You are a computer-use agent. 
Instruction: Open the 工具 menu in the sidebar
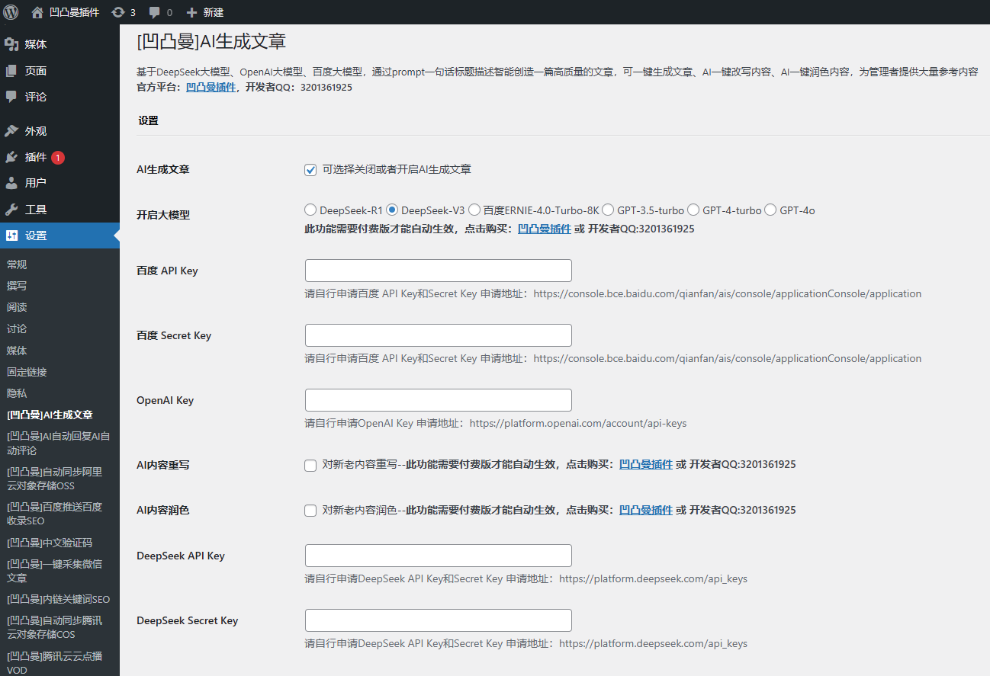[x=59, y=210]
